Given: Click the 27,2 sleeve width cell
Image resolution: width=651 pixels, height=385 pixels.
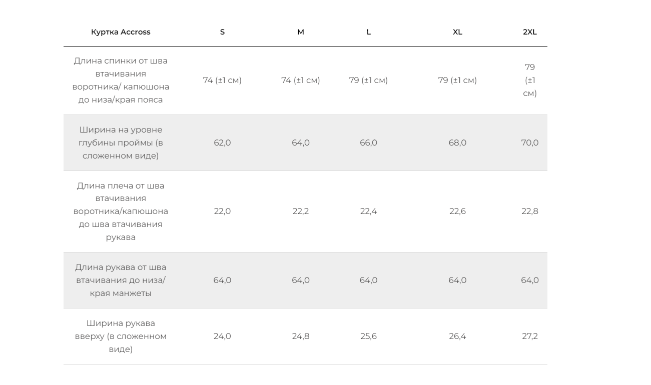Looking at the screenshot, I should (530, 336).
